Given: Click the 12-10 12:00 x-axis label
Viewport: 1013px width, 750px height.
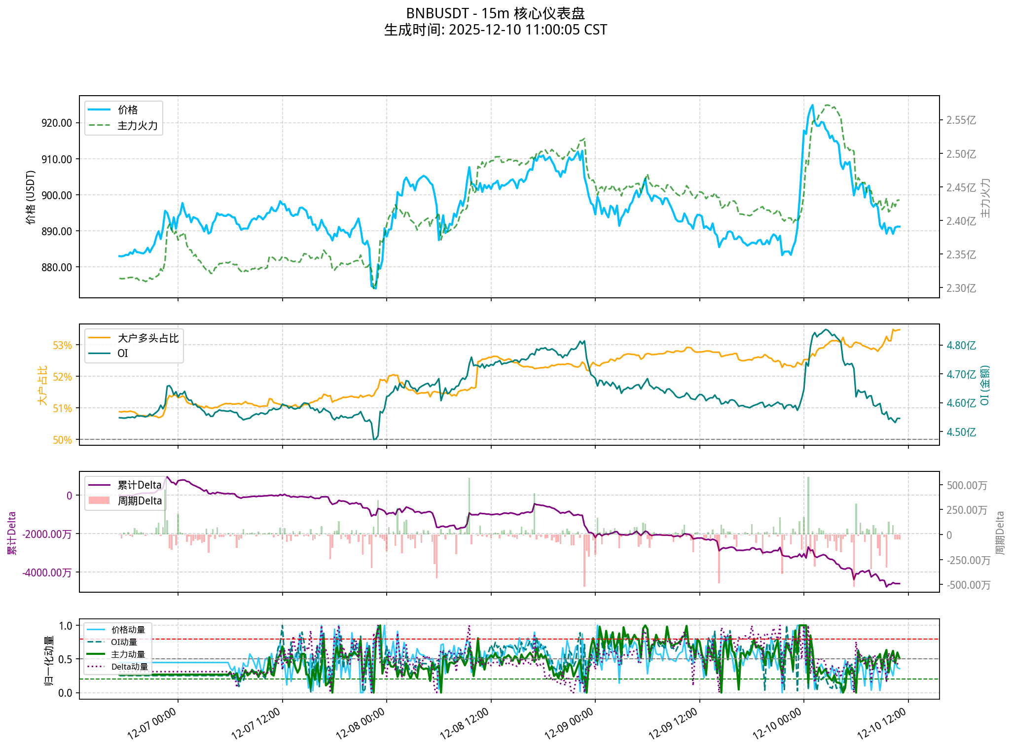Looking at the screenshot, I should tap(882, 723).
